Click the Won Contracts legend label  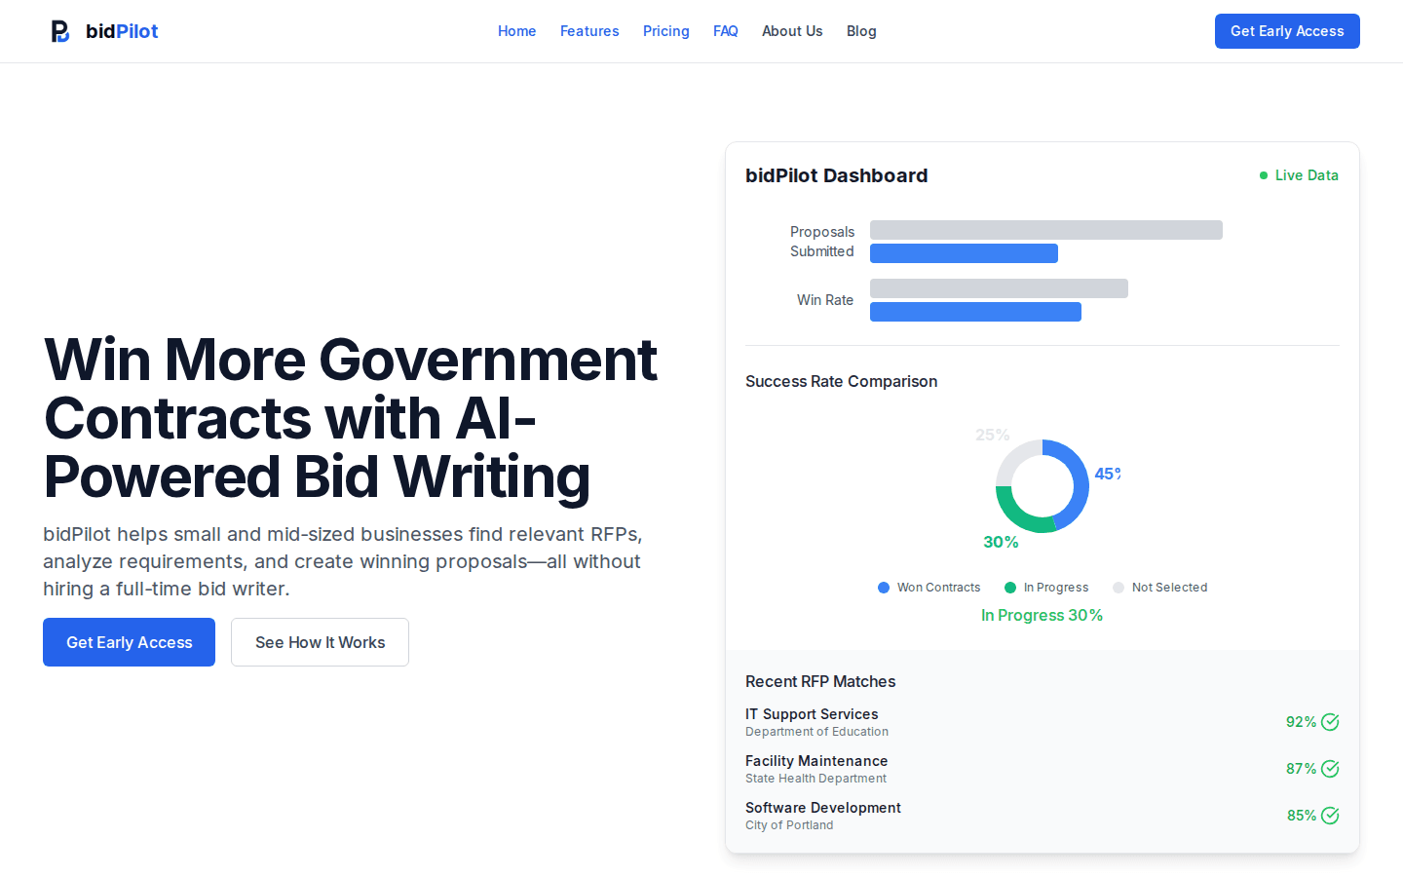[938, 588]
